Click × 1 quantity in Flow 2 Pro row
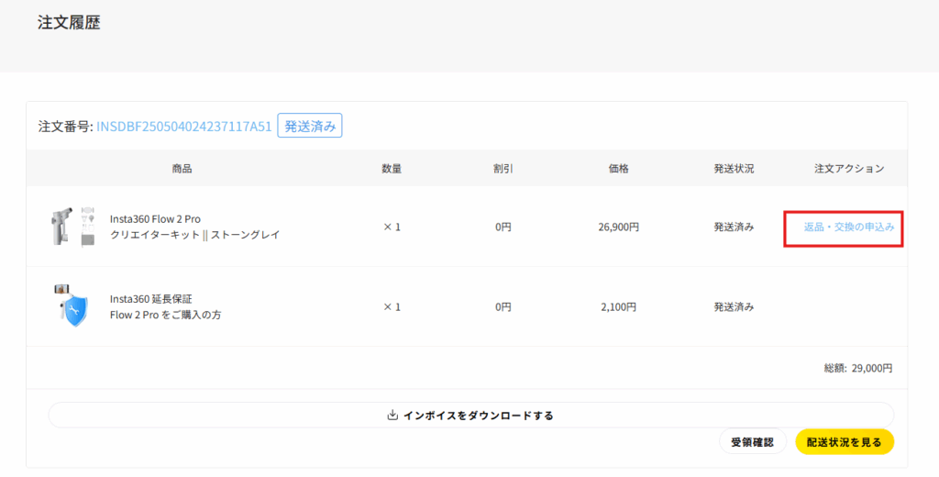Image resolution: width=939 pixels, height=477 pixels. tap(392, 227)
